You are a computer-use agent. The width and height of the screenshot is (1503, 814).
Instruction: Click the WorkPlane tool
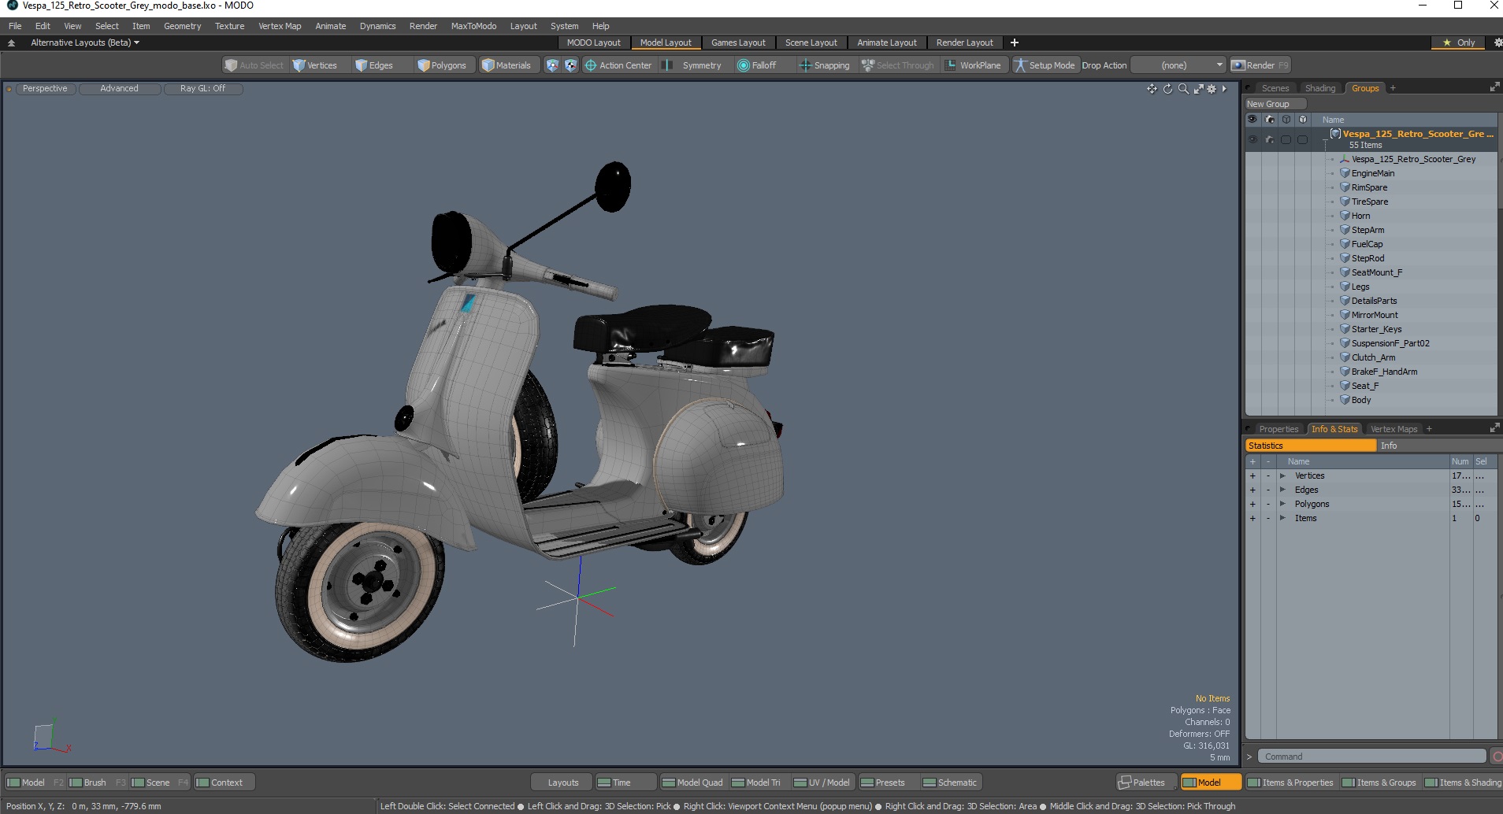coord(974,65)
